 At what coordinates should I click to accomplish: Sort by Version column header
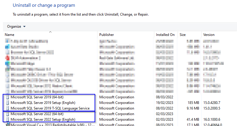click(x=209, y=35)
